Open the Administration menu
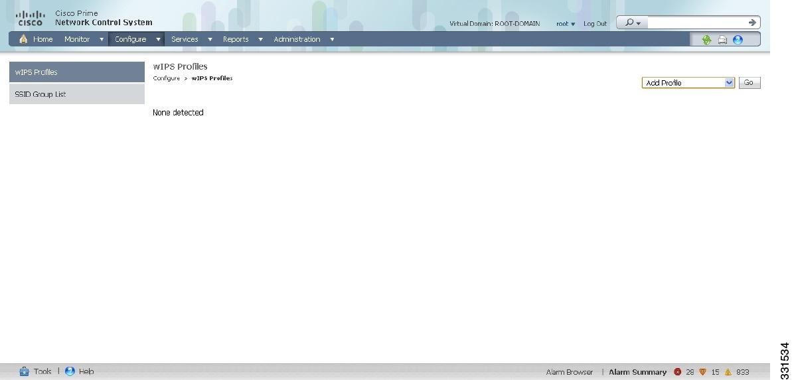The image size is (792, 380). tap(297, 39)
